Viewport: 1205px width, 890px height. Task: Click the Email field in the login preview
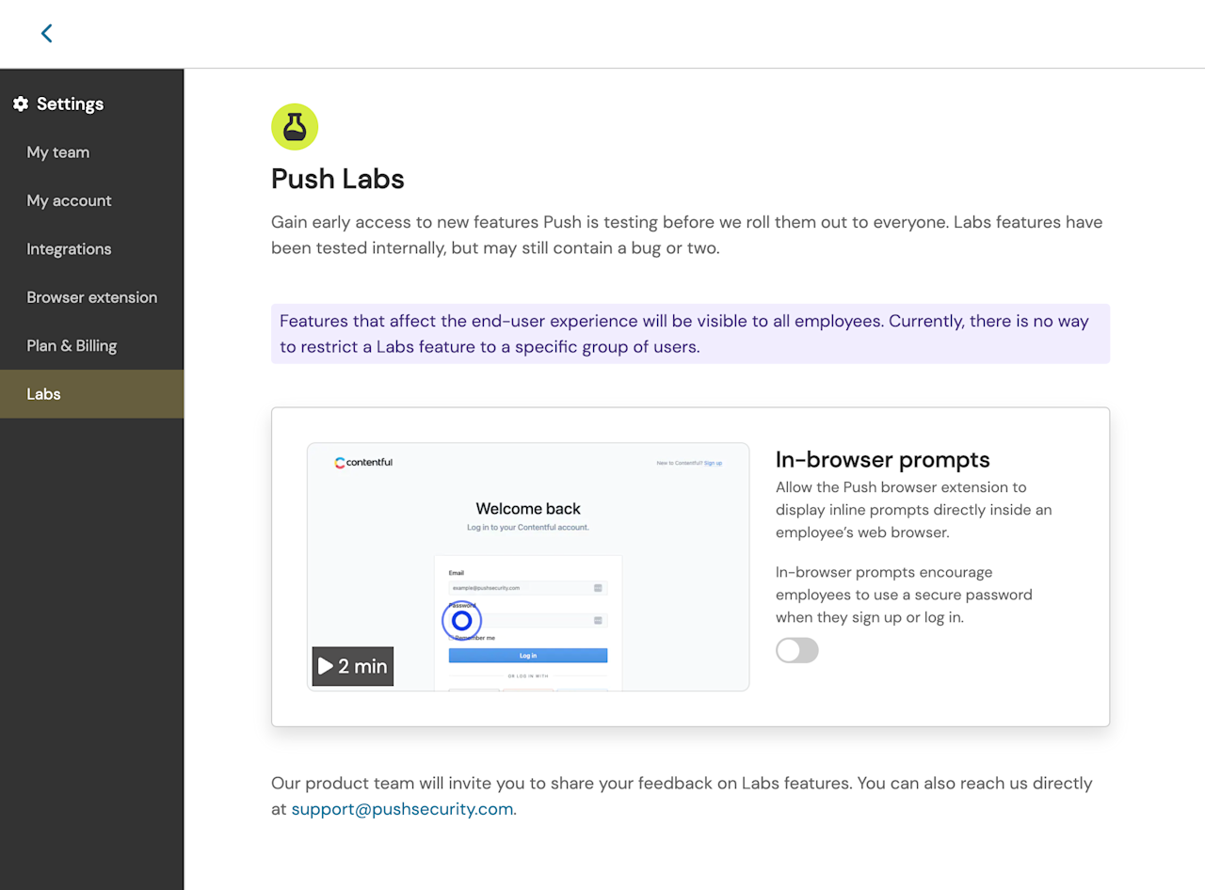(x=527, y=587)
